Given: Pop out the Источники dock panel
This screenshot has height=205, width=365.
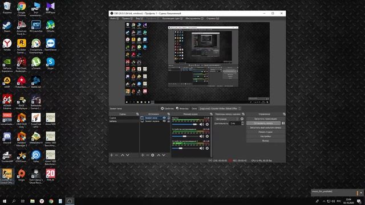Looking at the screenshot, I should (x=169, y=114).
